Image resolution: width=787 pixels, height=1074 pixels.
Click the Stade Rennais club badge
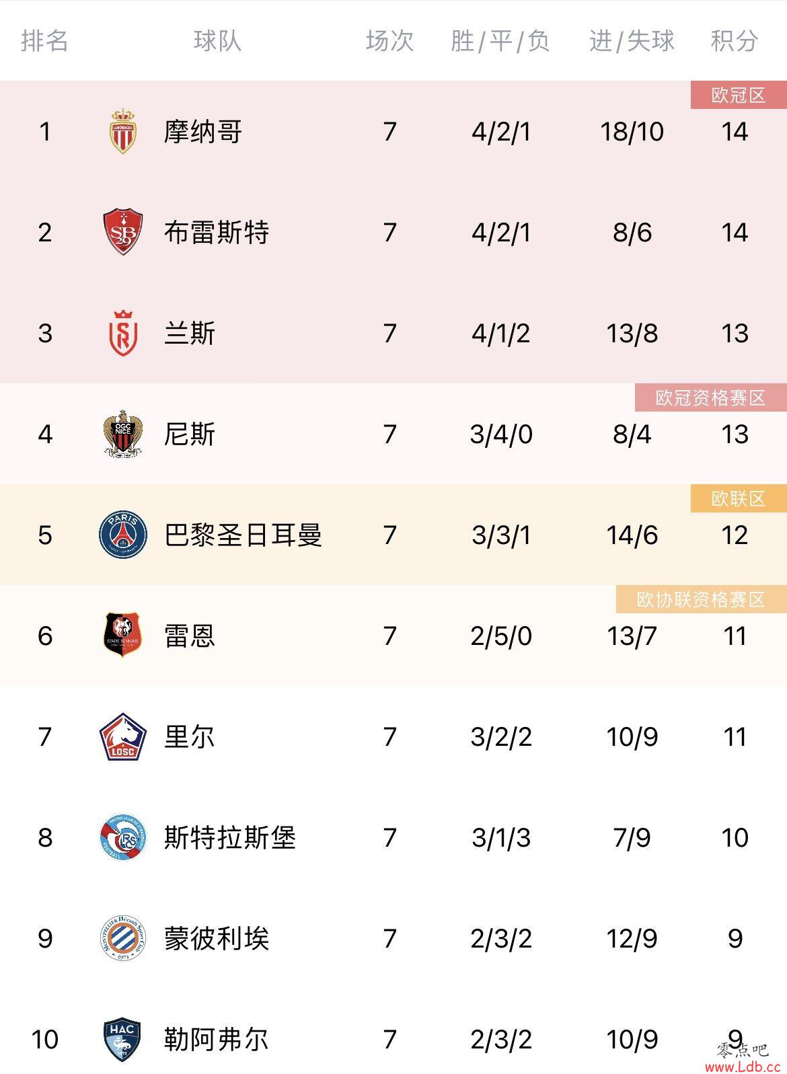coord(123,636)
